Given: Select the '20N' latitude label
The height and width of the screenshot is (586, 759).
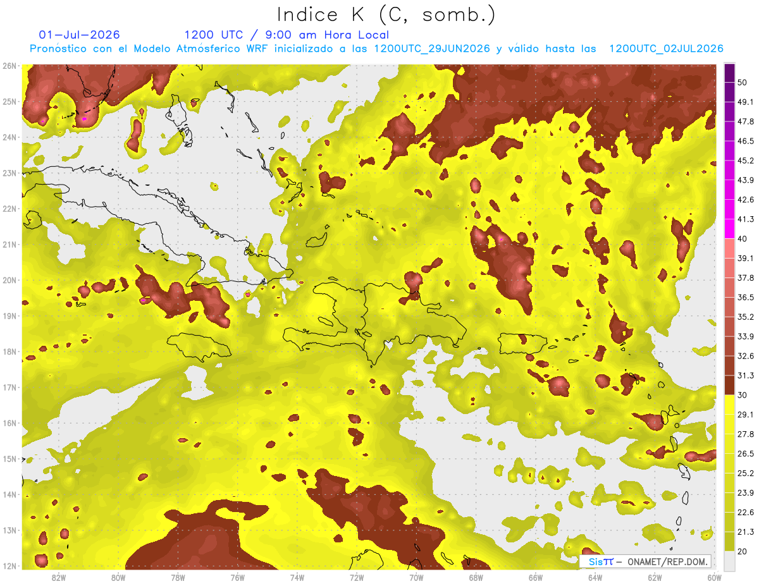Looking at the screenshot, I should (x=9, y=280).
